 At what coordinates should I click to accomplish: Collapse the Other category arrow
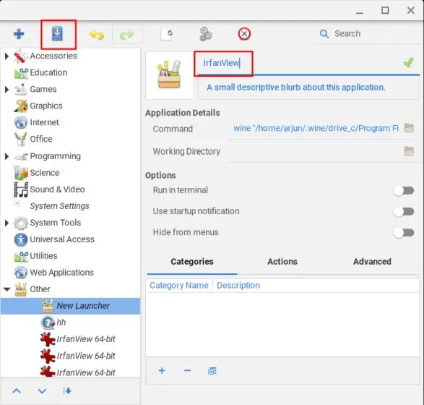pos(7,289)
